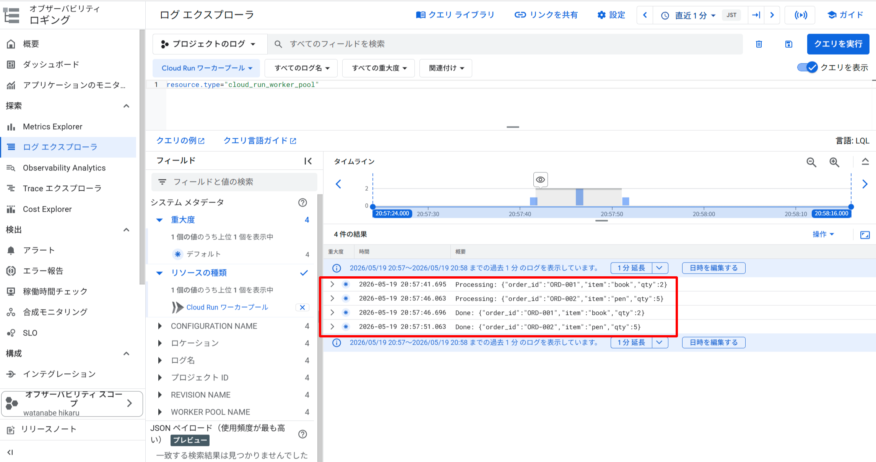This screenshot has height=462, width=876.
Task: Select the デフォルト severity value
Action: [203, 254]
